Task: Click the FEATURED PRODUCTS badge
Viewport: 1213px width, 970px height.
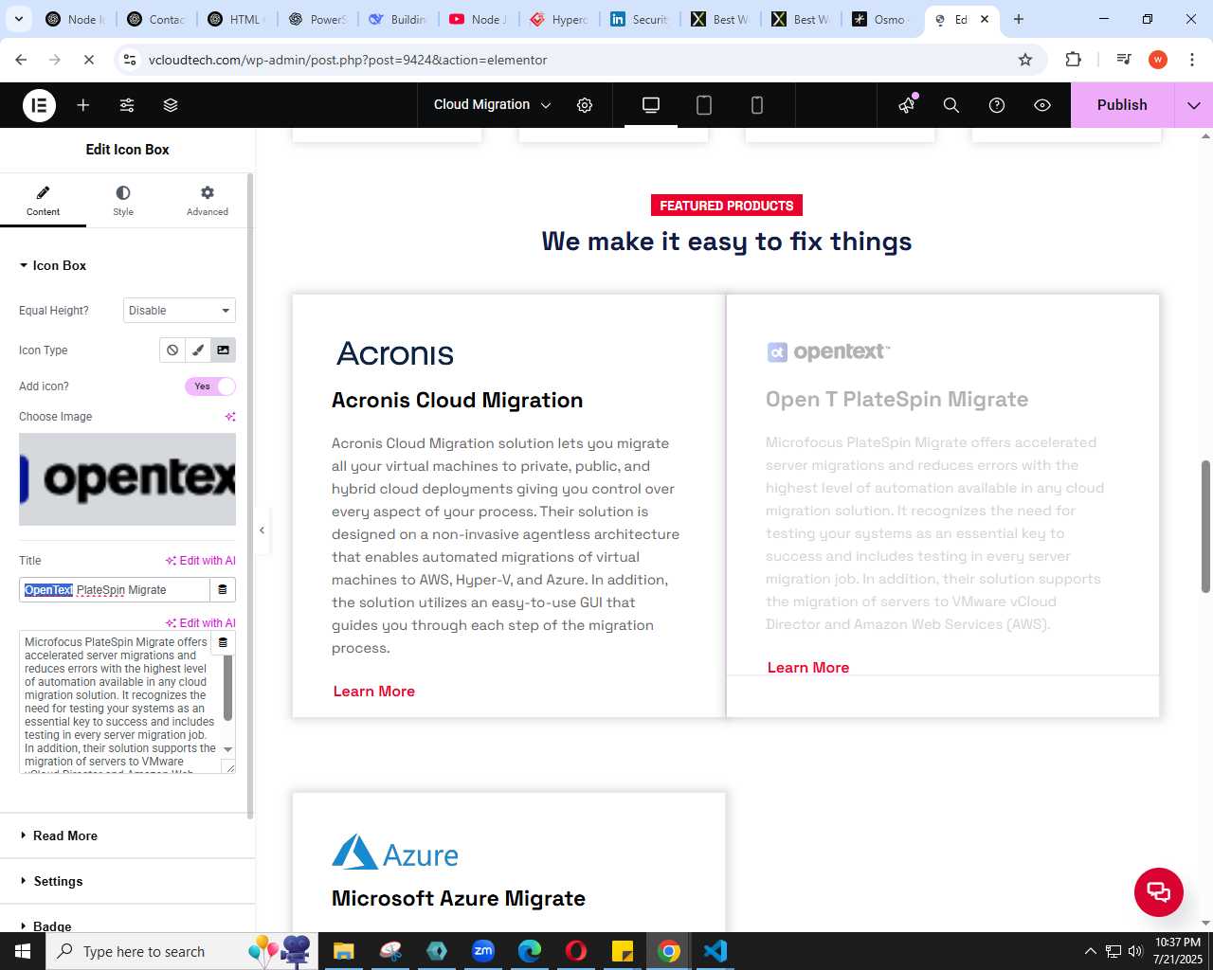Action: tap(727, 206)
